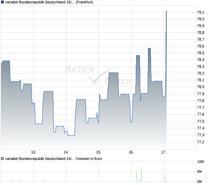Click the 10M volume axis label
The image size is (210, 185).
pyautogui.click(x=201, y=162)
